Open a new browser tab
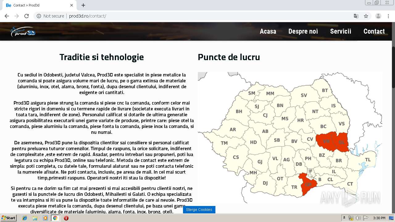395x222 pixels. [83, 5]
